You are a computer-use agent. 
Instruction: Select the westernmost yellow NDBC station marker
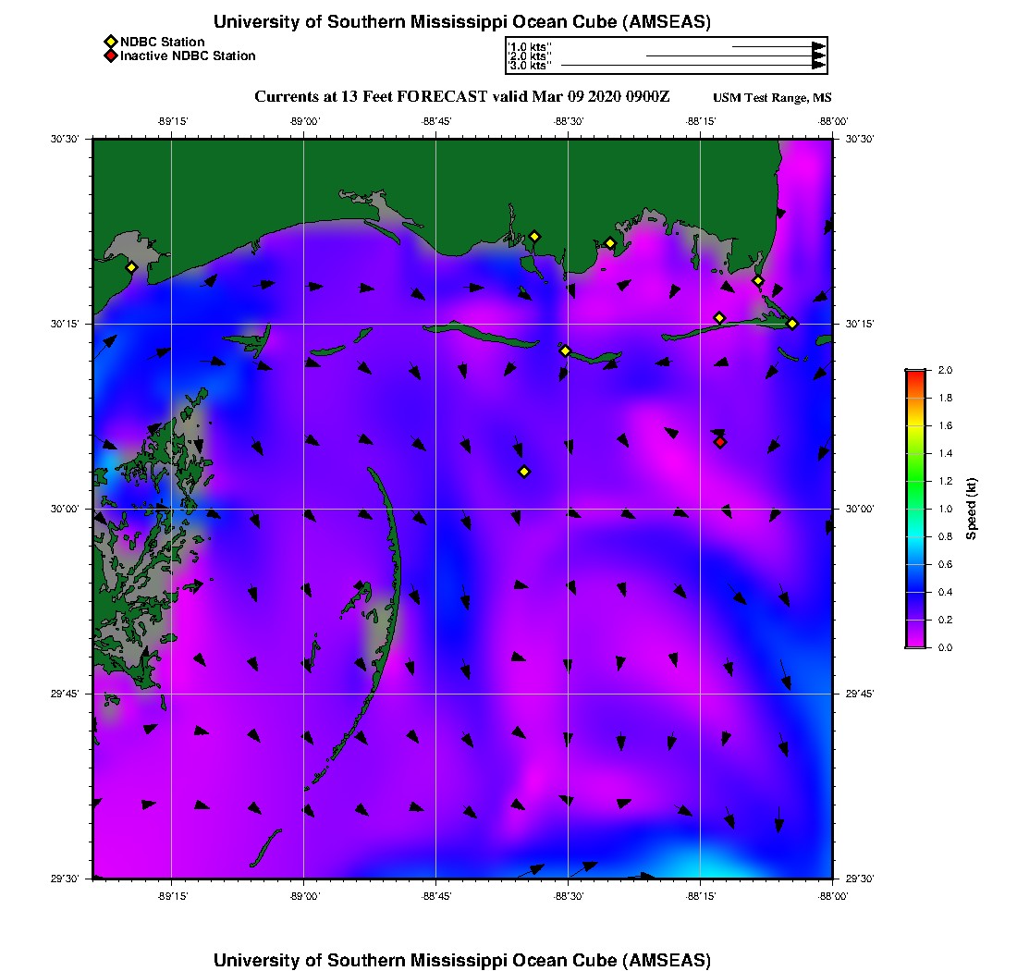click(131, 267)
